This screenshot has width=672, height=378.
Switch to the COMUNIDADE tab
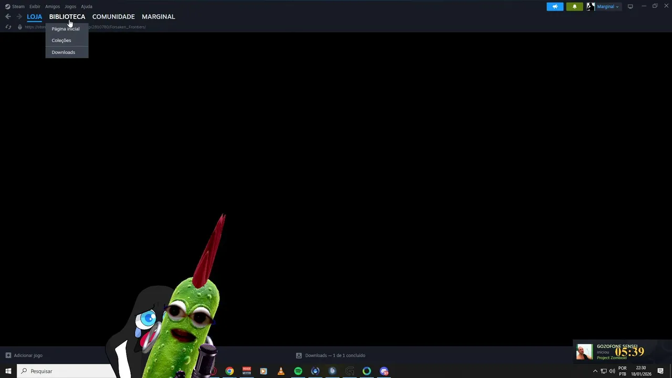coord(113,17)
